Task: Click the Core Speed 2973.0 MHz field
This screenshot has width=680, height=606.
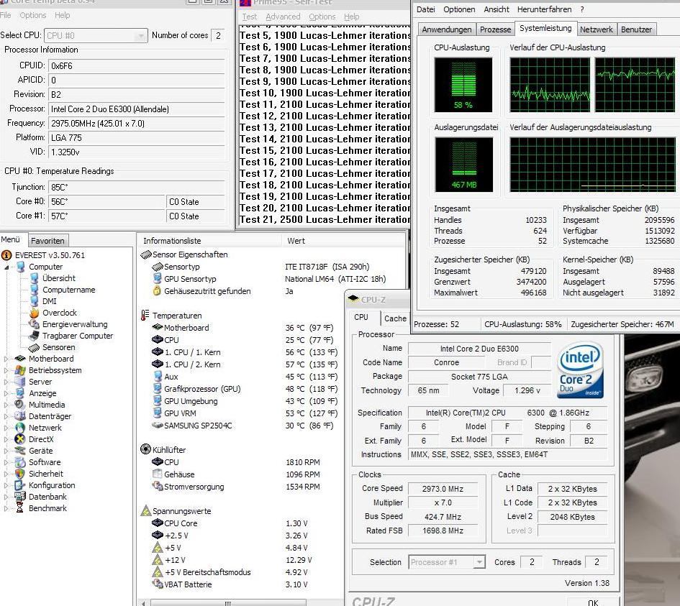Action: [443, 489]
